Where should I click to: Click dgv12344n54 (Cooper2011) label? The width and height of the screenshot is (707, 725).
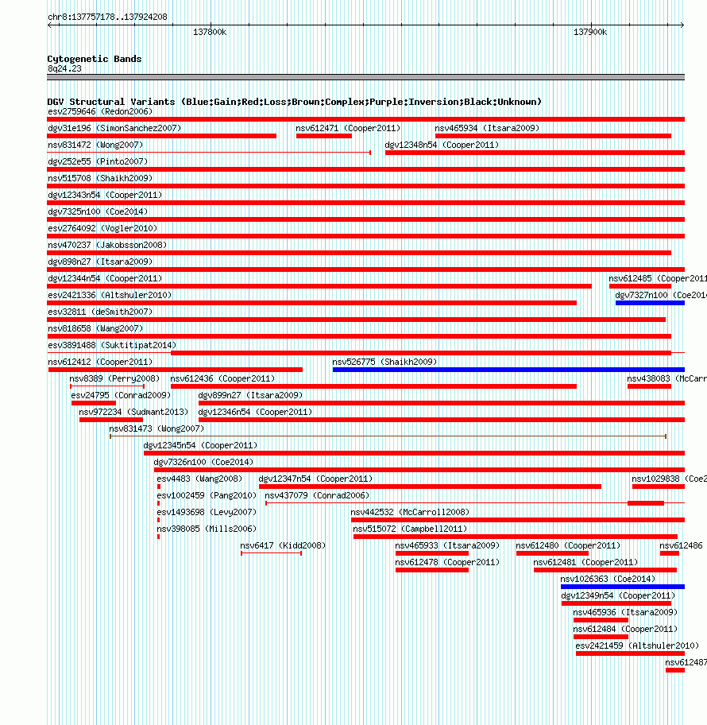point(105,278)
